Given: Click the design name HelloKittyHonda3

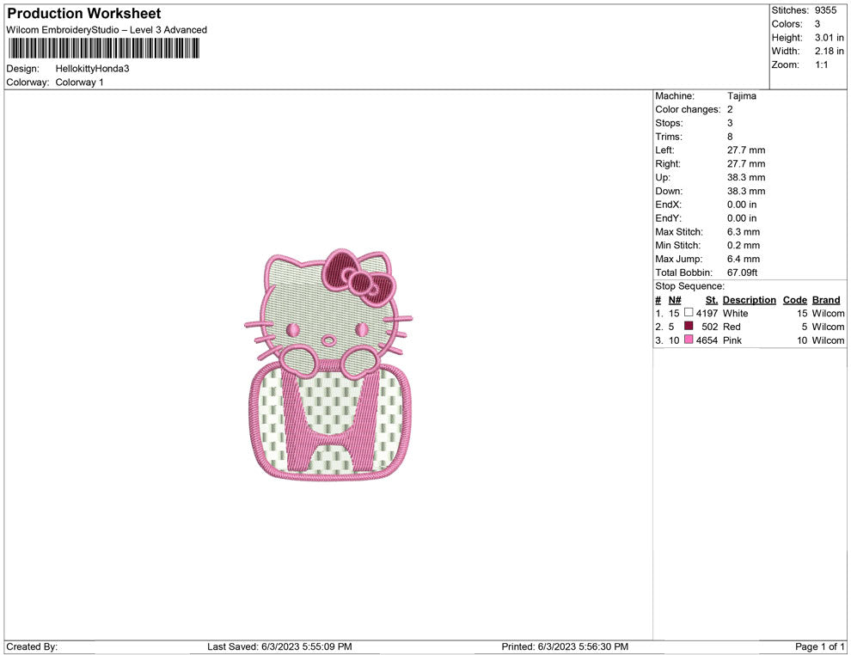Looking at the screenshot, I should pyautogui.click(x=92, y=69).
